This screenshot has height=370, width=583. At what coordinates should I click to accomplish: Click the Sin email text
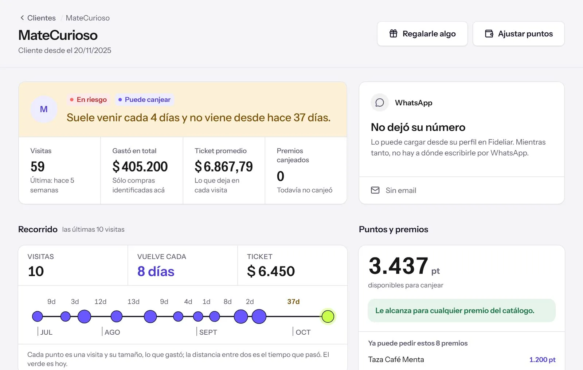pyautogui.click(x=401, y=190)
